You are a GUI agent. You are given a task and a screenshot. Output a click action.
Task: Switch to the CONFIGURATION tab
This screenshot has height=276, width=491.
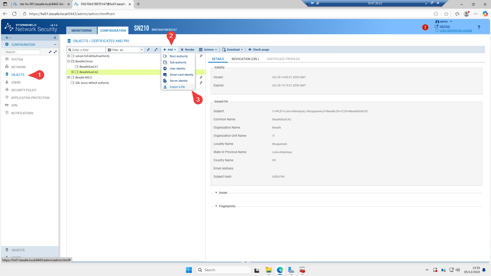[x=113, y=30]
